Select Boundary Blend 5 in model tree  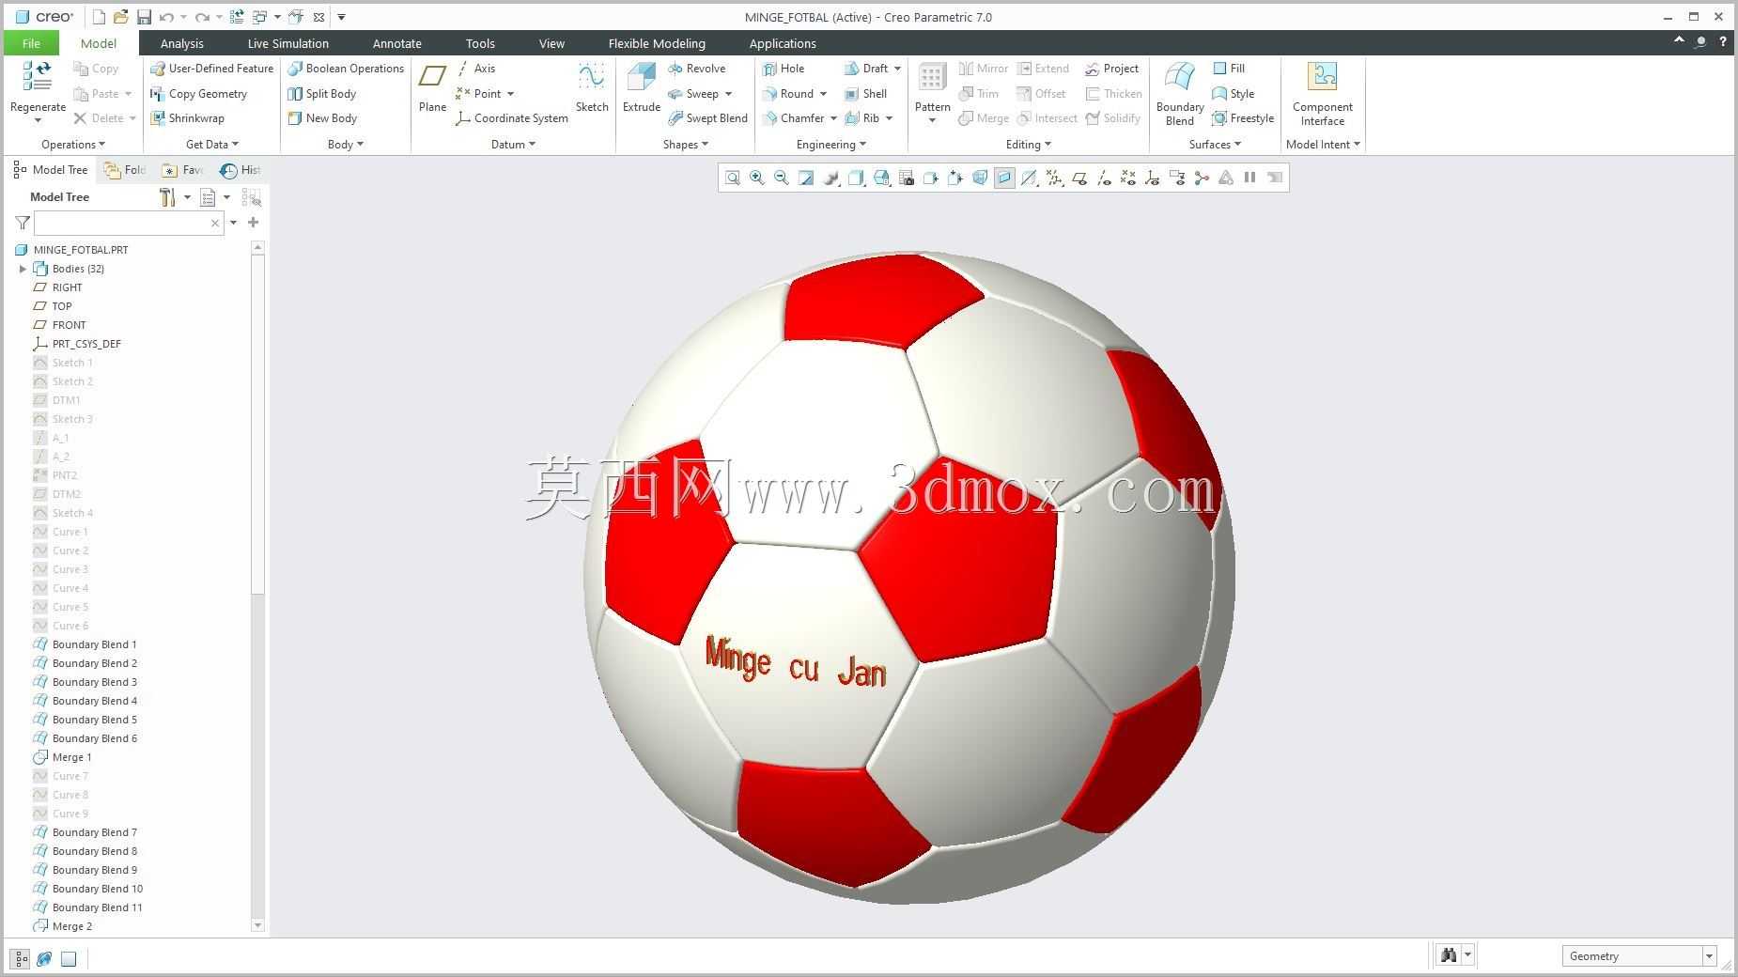(94, 720)
